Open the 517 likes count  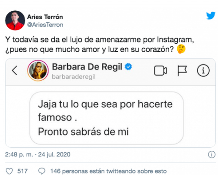tap(22, 171)
